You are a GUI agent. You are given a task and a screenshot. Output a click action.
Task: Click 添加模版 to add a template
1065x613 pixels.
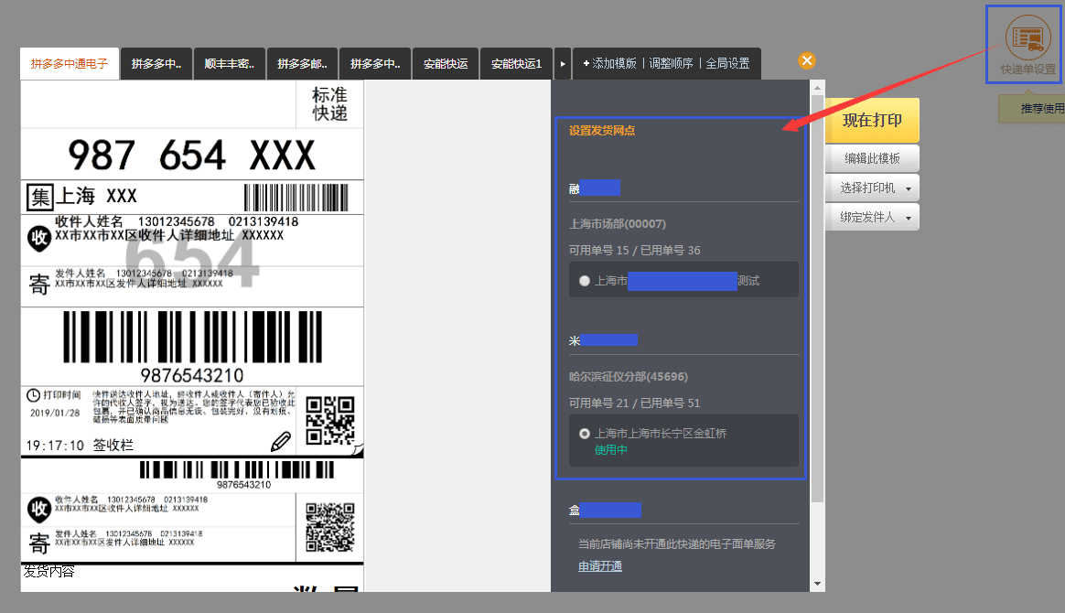pyautogui.click(x=610, y=63)
